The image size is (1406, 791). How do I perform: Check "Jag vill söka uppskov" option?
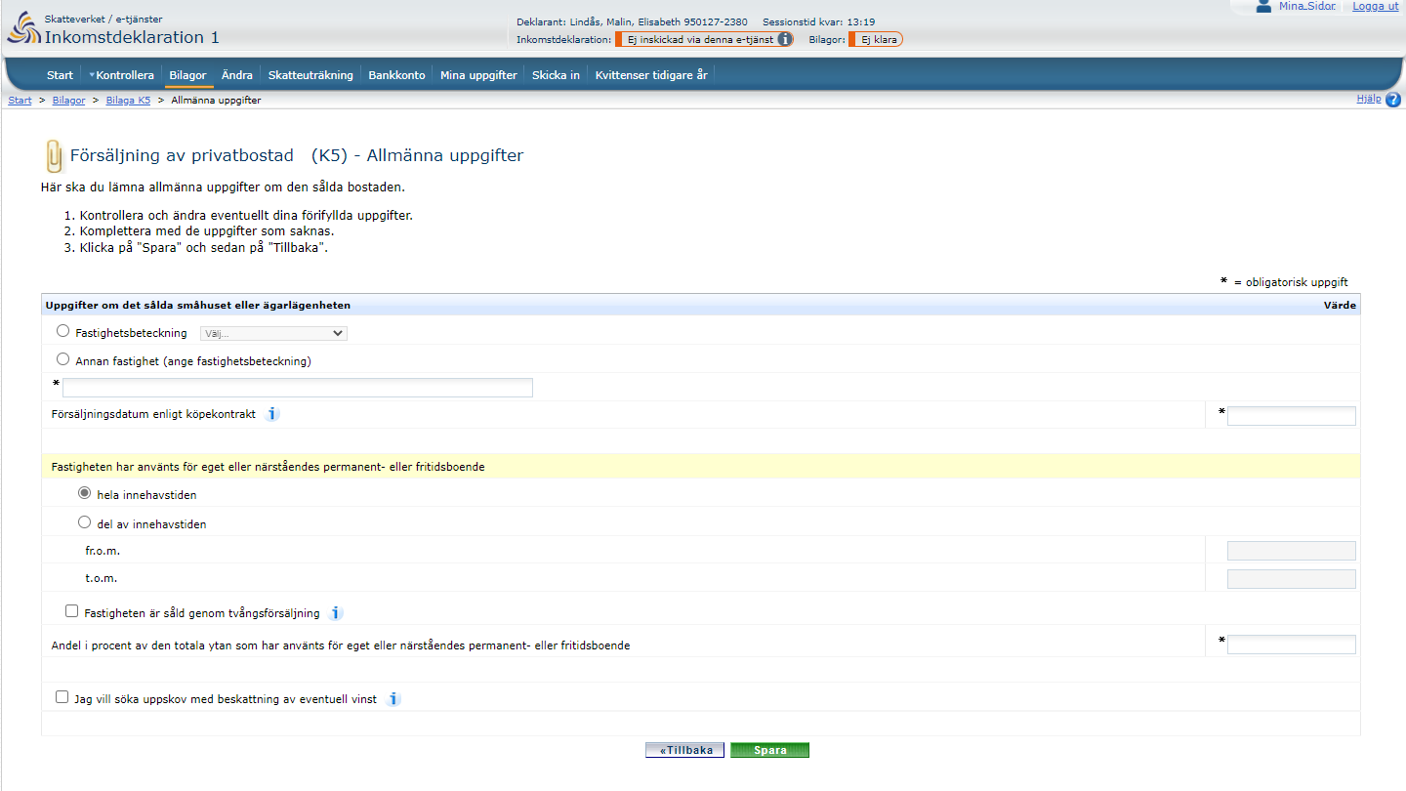[x=61, y=696]
